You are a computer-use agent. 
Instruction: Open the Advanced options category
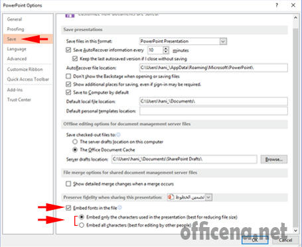coord(17,59)
